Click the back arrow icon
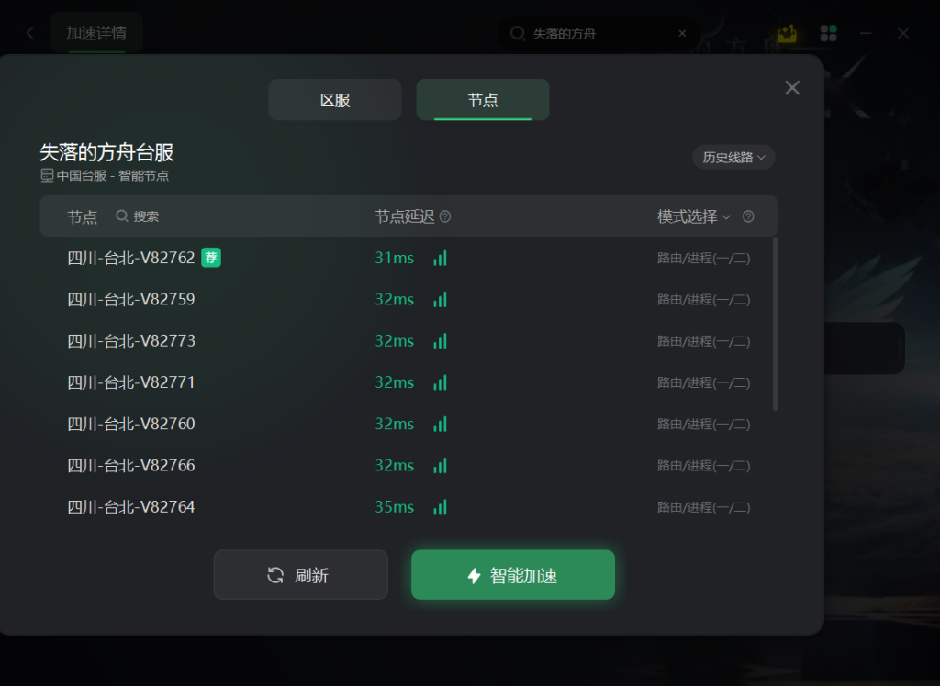Image resolution: width=940 pixels, height=686 pixels. click(x=30, y=33)
